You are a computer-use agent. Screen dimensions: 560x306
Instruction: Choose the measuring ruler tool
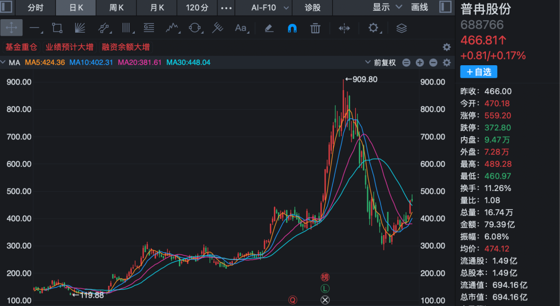point(217,28)
